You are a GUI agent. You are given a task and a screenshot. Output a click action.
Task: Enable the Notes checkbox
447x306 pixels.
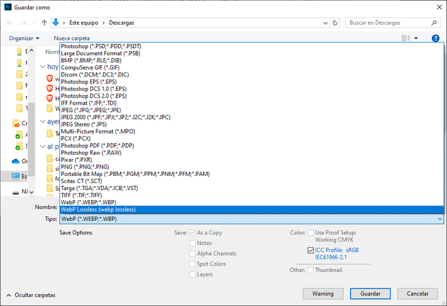(x=193, y=243)
